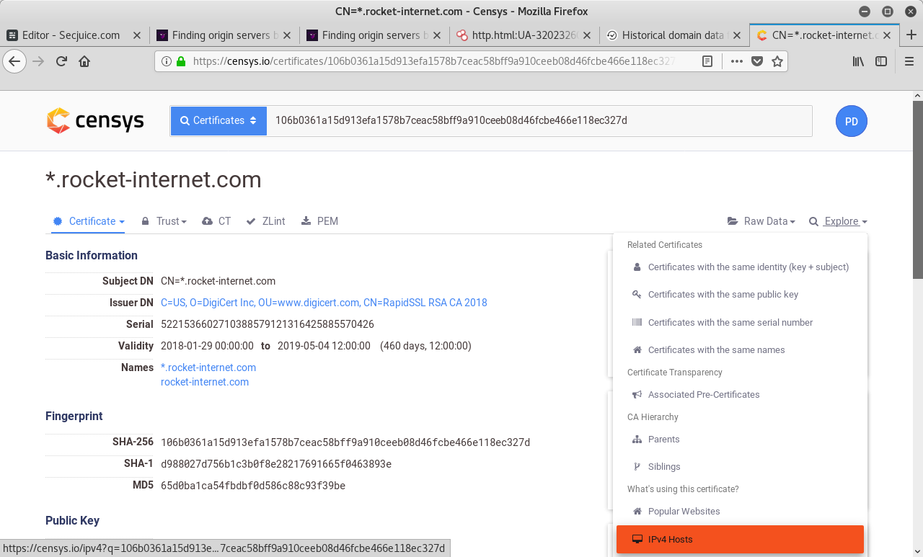Switch to the ZLint tab

266,221
